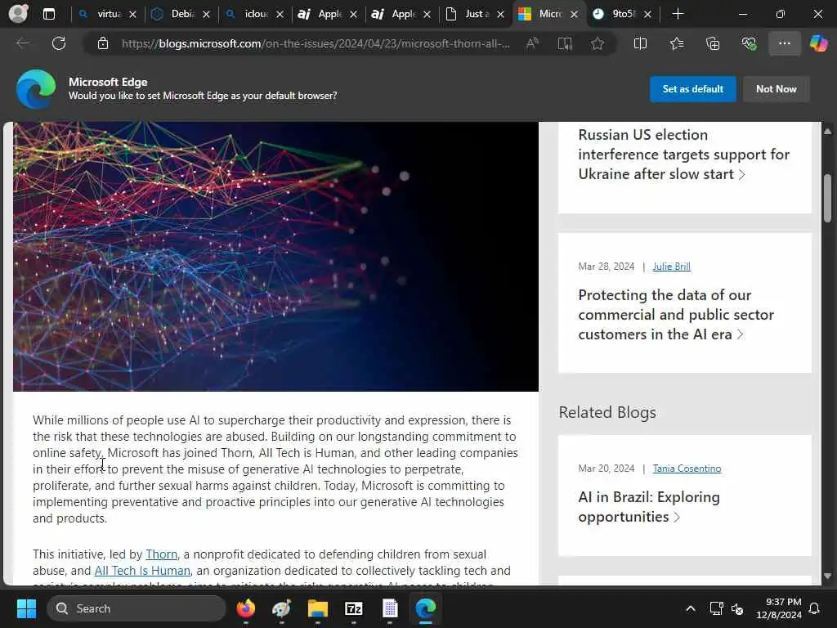Close the 'virtua' tab

coord(132,15)
